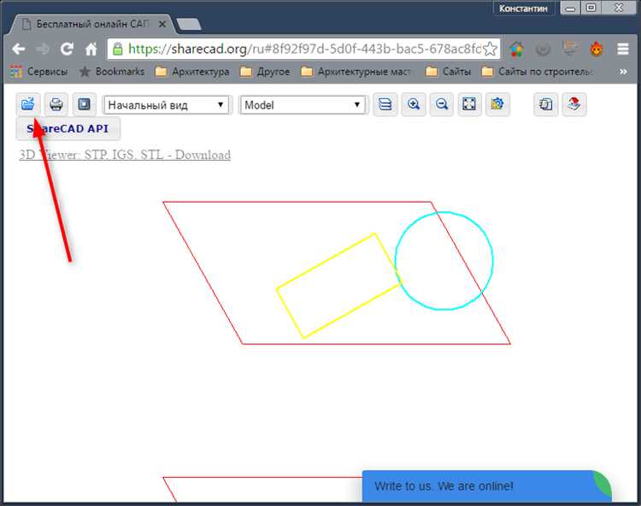The width and height of the screenshot is (641, 506).
Task: Open the 3D Viewer STP IGS STL link
Action: pyautogui.click(x=125, y=155)
